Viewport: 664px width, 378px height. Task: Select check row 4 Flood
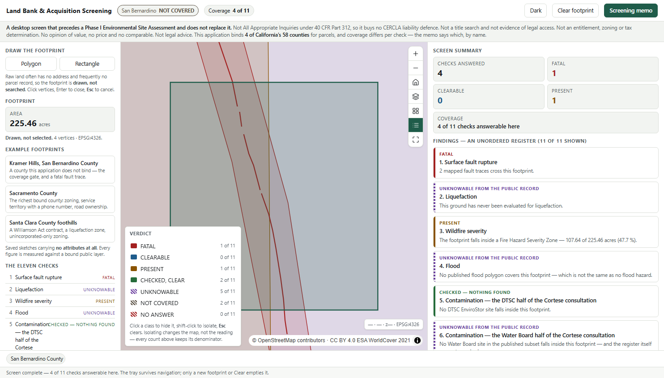click(x=60, y=313)
